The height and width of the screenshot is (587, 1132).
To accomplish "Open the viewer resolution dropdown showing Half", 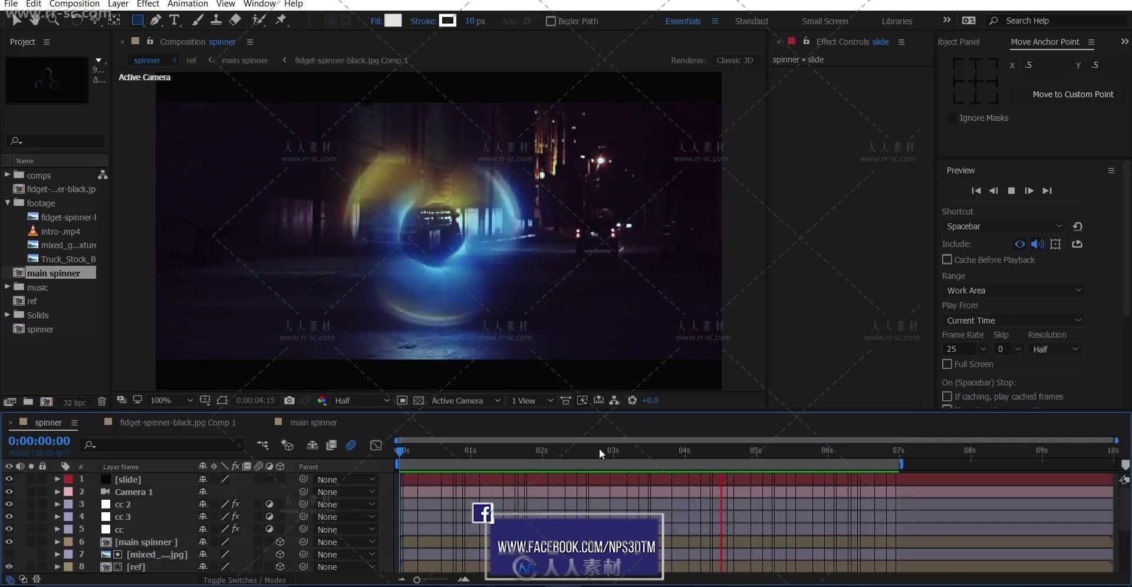I will click(x=361, y=400).
